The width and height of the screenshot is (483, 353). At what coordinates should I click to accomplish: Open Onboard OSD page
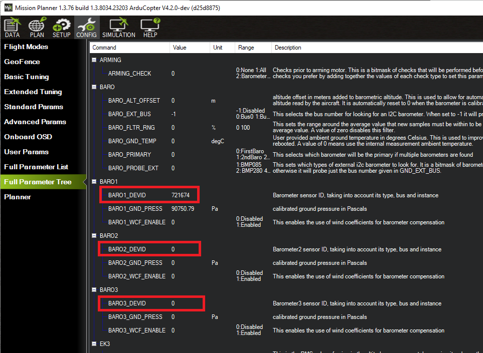(x=28, y=137)
